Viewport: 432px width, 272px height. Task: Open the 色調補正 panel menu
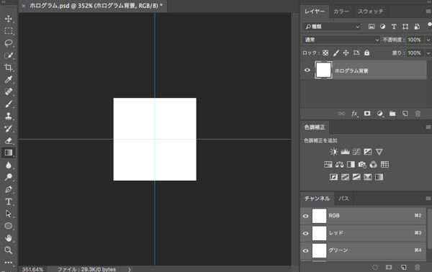[428, 127]
